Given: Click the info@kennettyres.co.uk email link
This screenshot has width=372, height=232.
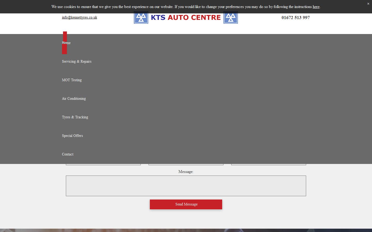Looking at the screenshot, I should pyautogui.click(x=79, y=17).
